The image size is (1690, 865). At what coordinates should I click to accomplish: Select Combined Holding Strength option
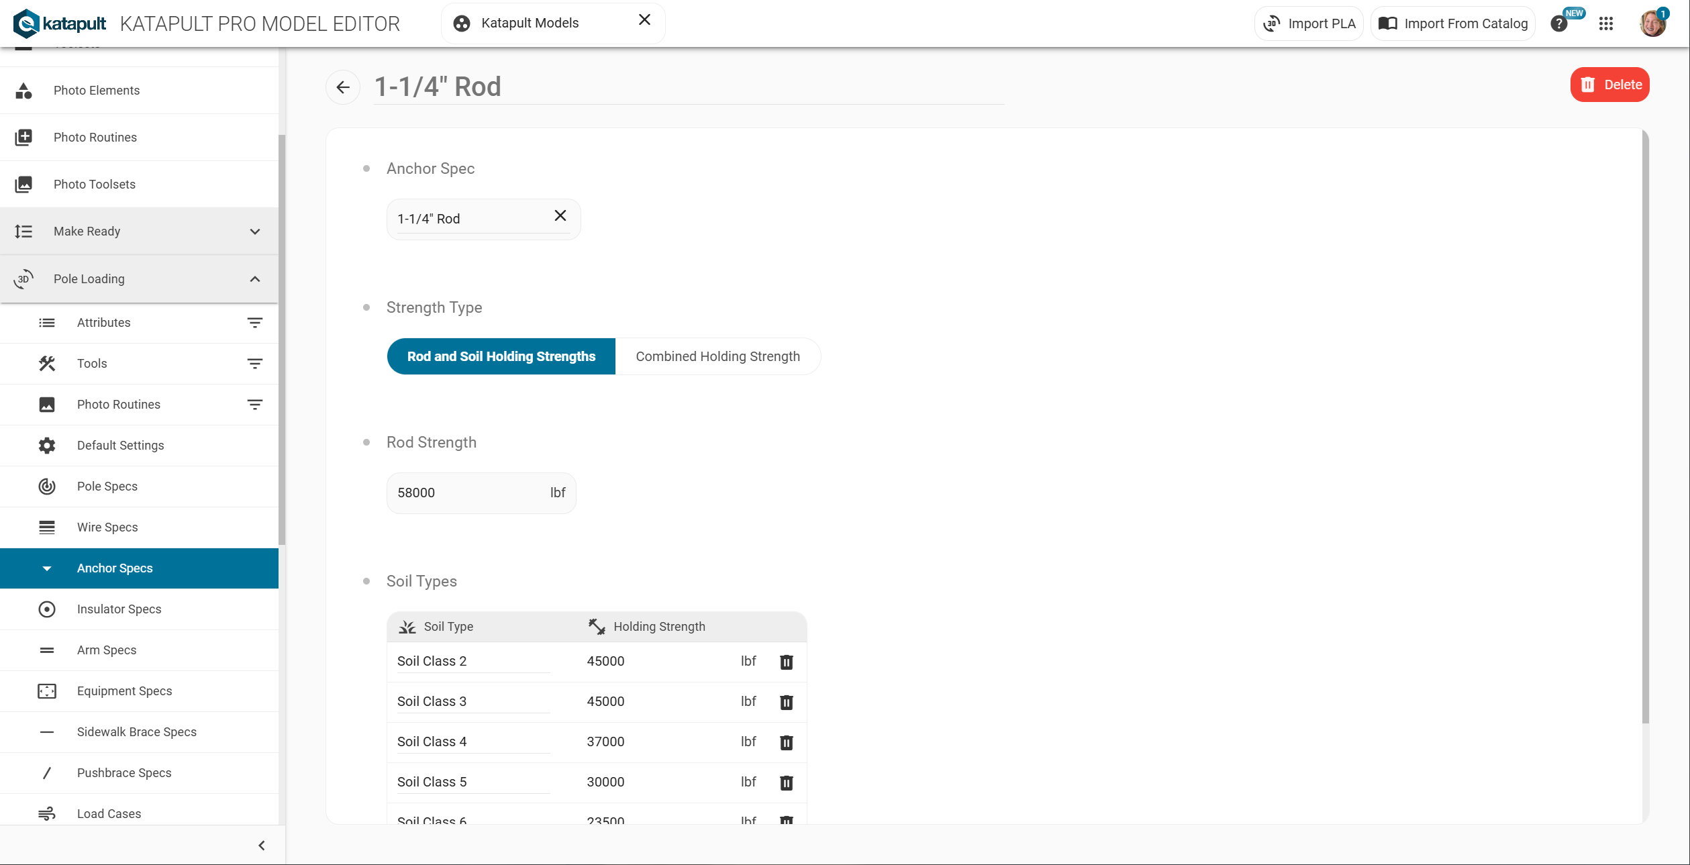717,356
